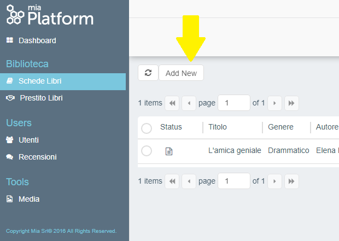Open Media under Tools section
Image resolution: width=339 pixels, height=241 pixels.
[29, 199]
